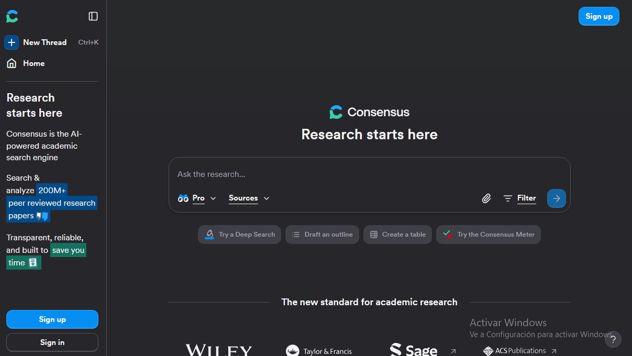This screenshot has width=632, height=356.
Task: Open a New Thread from the sidebar
Action: pos(45,42)
